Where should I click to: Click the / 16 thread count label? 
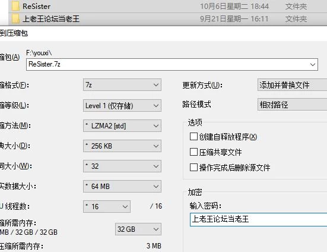click(156, 206)
